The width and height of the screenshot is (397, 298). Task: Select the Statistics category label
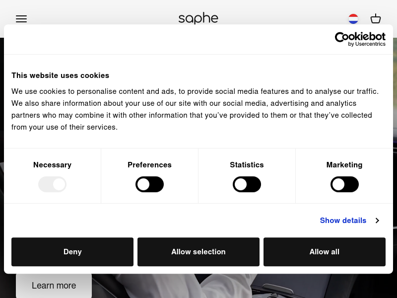[247, 165]
